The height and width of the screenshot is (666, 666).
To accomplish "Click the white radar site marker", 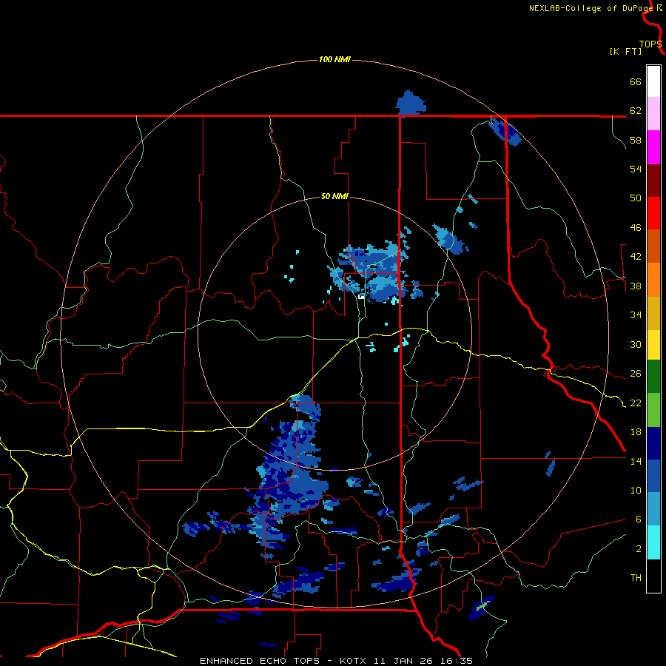I will 361,297.
